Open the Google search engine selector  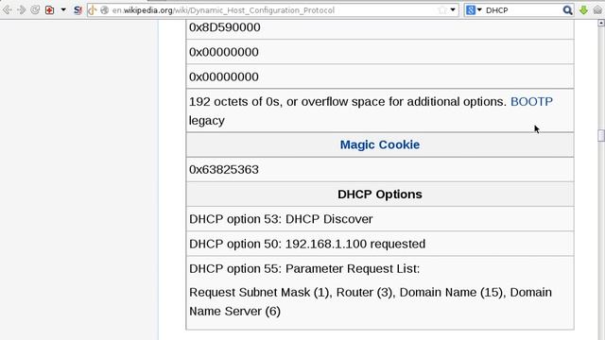pos(474,10)
